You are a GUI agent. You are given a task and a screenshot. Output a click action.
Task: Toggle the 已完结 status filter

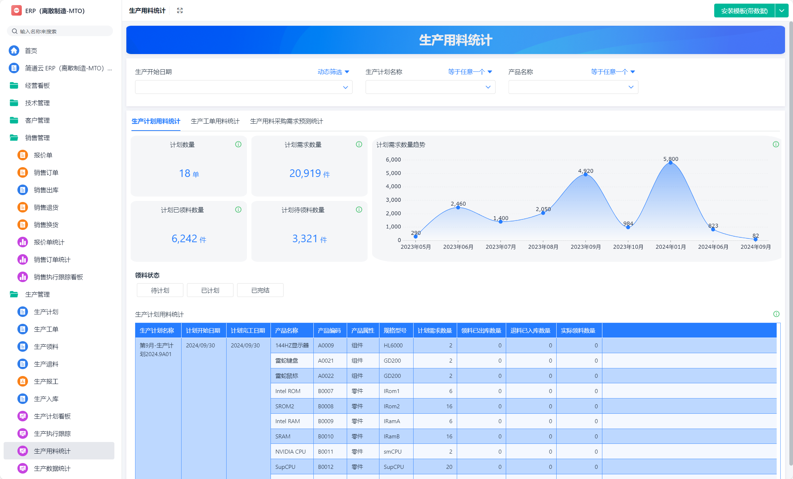(260, 290)
